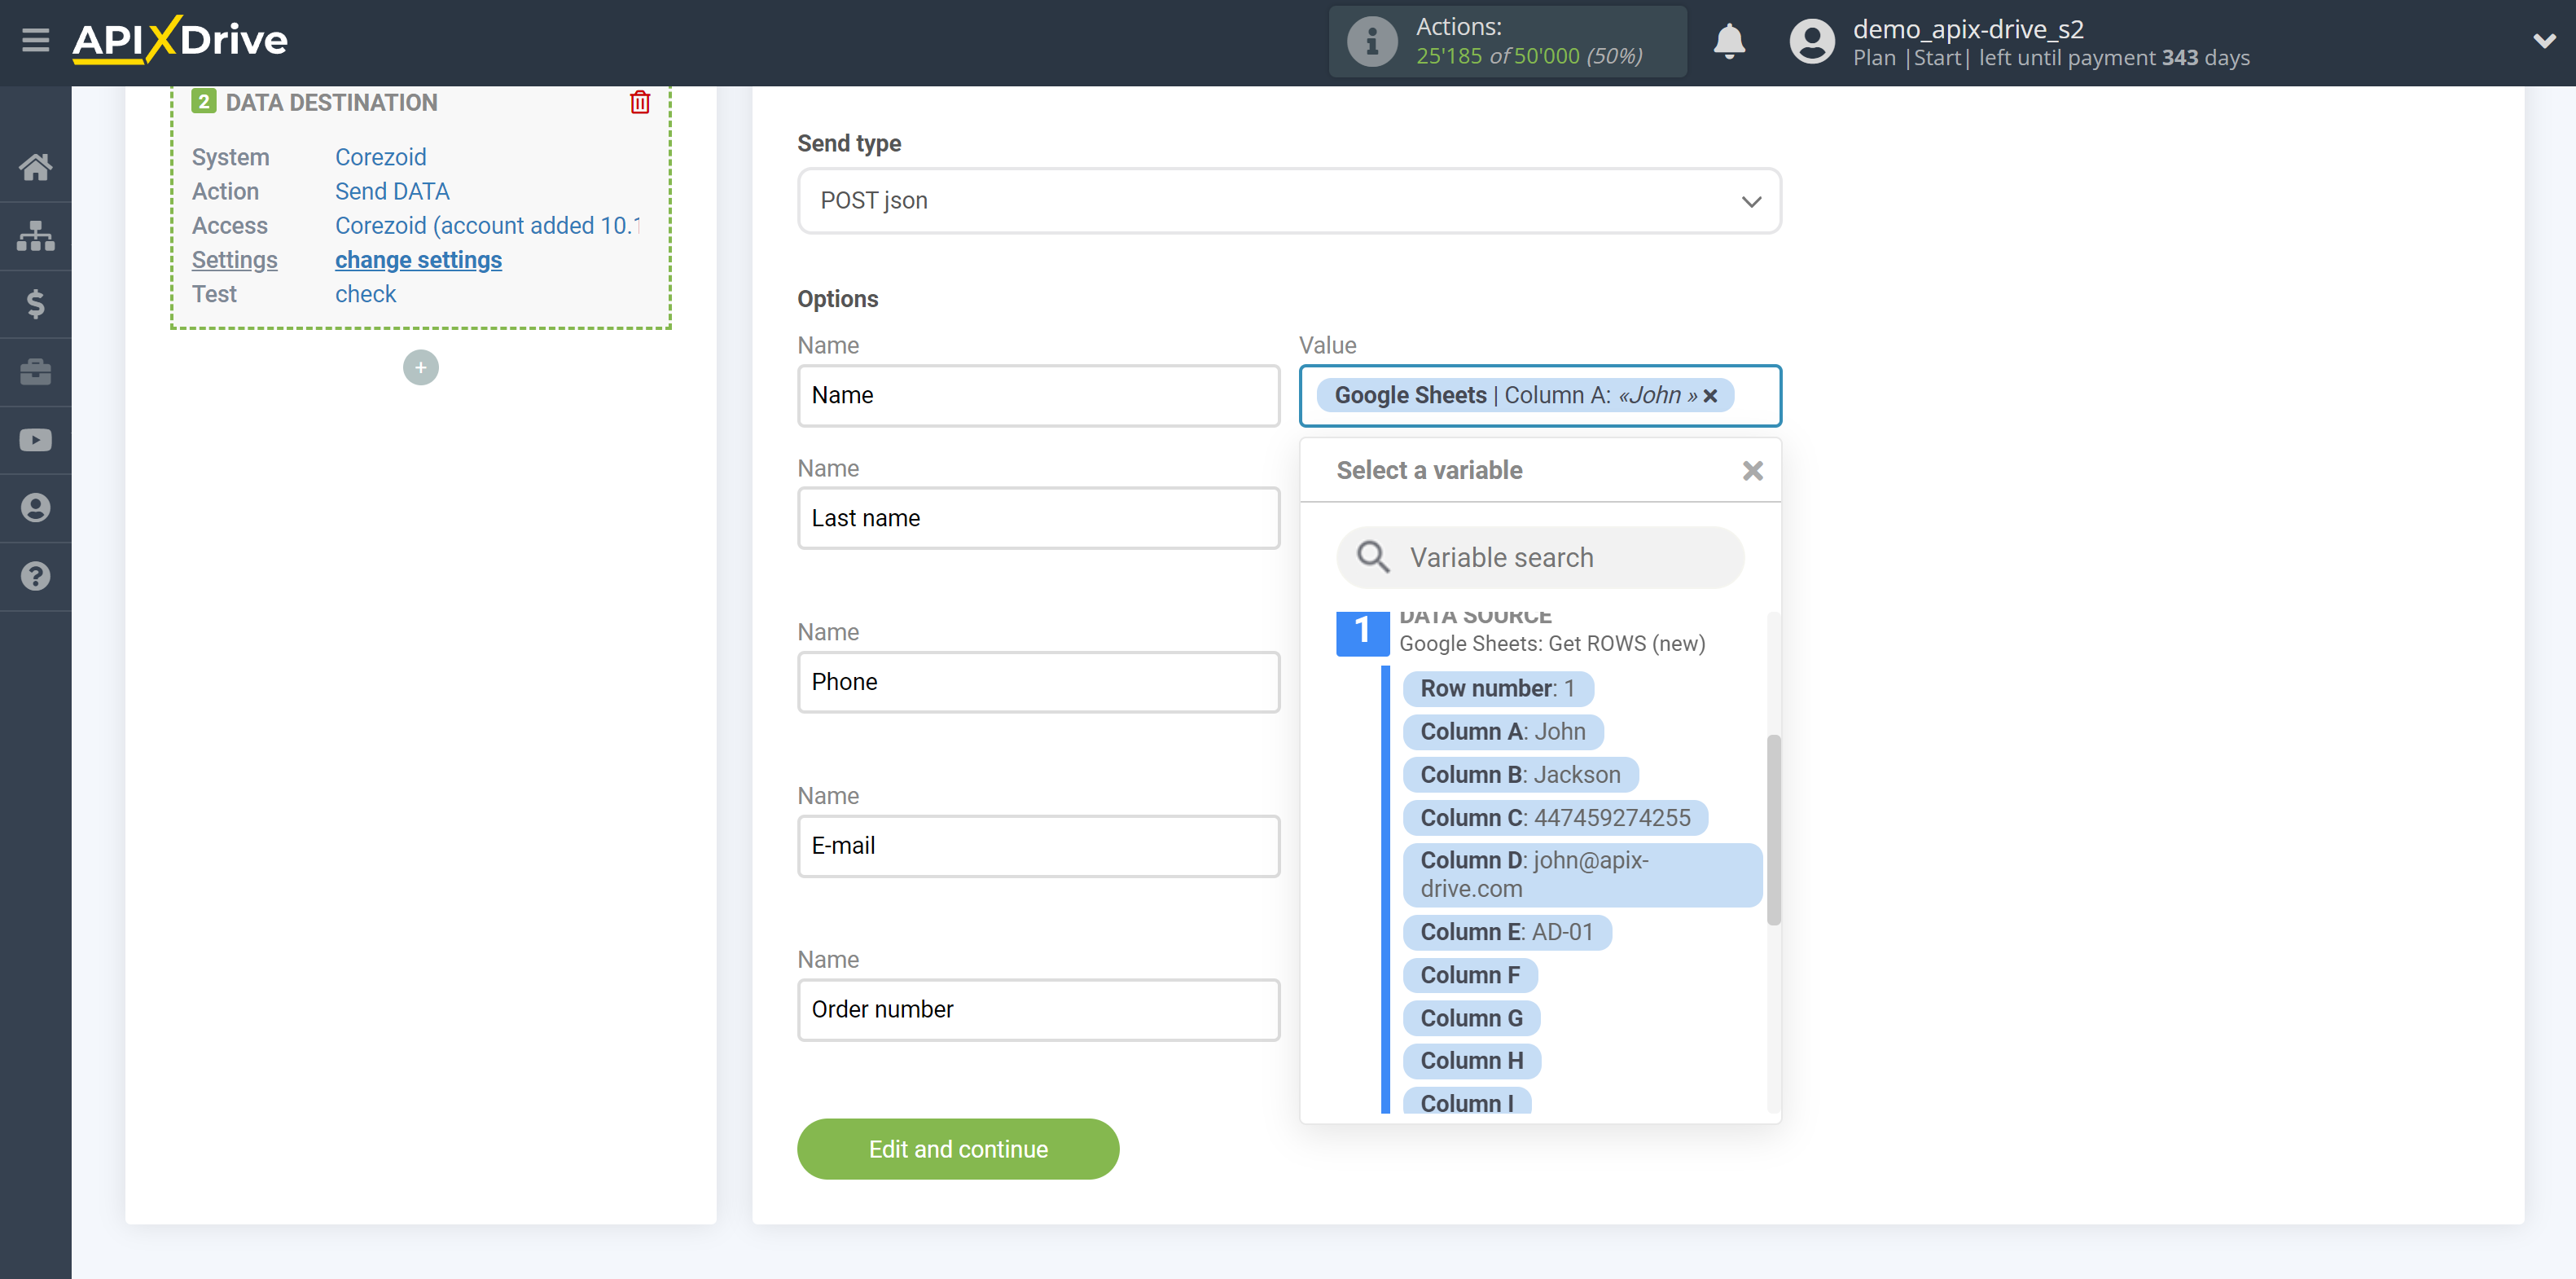Click the Actions counter 25'185 of 50'000
The width and height of the screenshot is (2576, 1279).
pyautogui.click(x=1528, y=56)
